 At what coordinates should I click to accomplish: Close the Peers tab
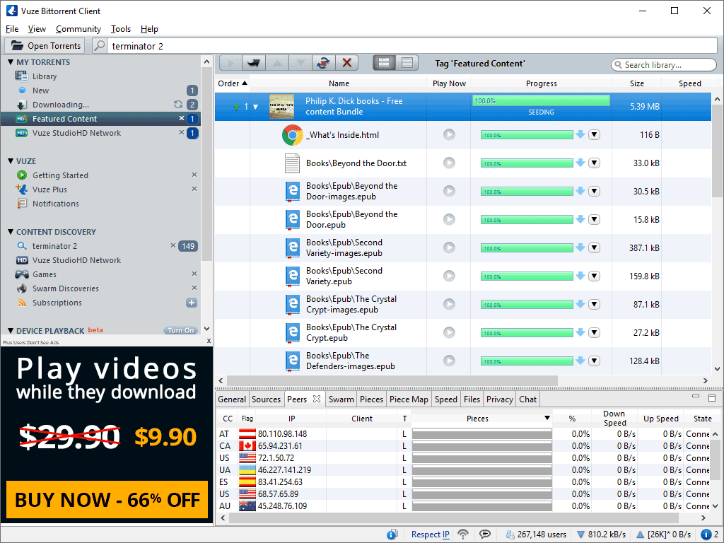point(317,399)
